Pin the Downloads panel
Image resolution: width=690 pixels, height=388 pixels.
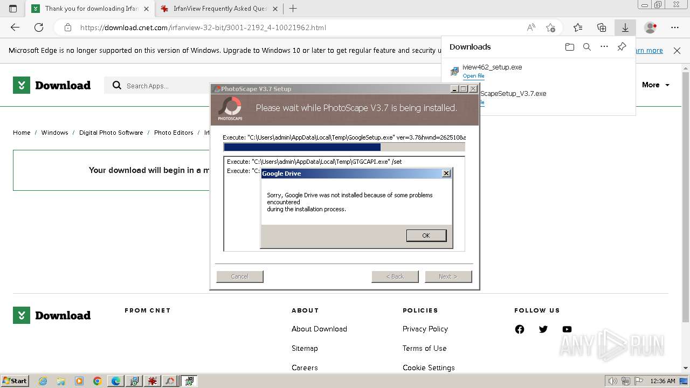point(622,47)
